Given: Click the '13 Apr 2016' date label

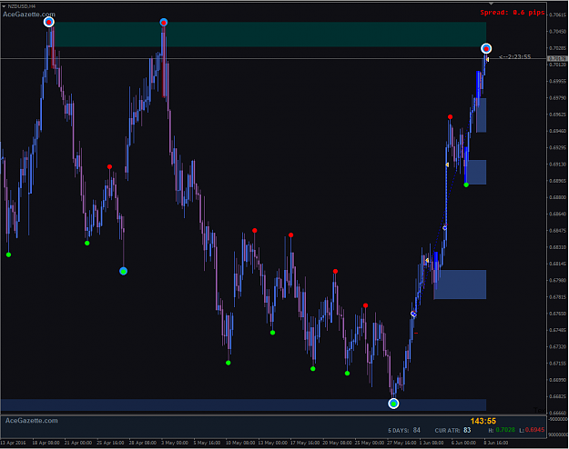Looking at the screenshot, I should click(x=13, y=443).
